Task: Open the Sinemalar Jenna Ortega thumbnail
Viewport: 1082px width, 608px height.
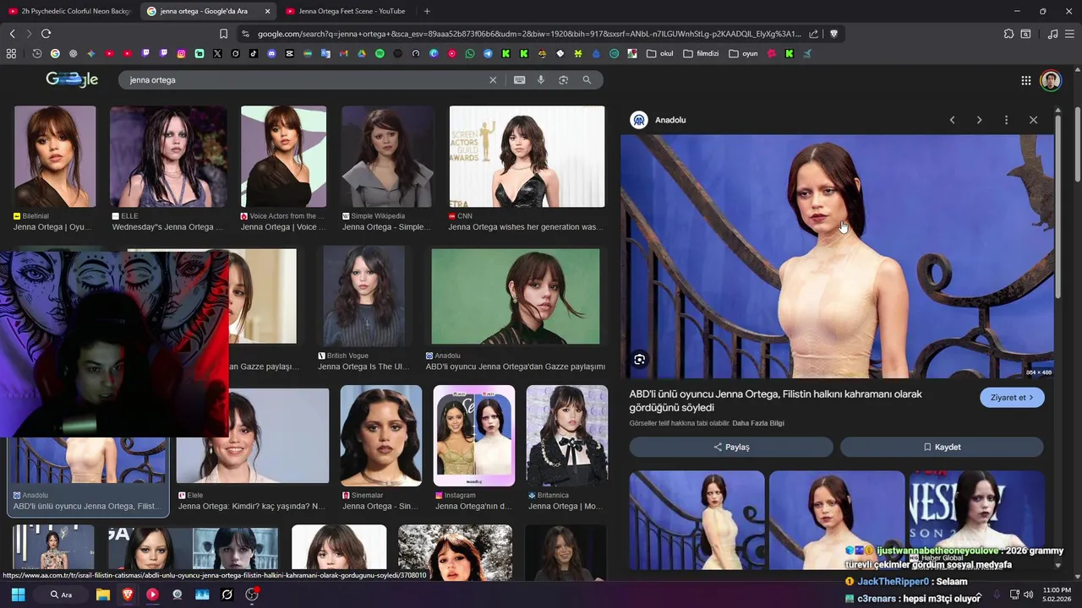Action: tap(381, 436)
